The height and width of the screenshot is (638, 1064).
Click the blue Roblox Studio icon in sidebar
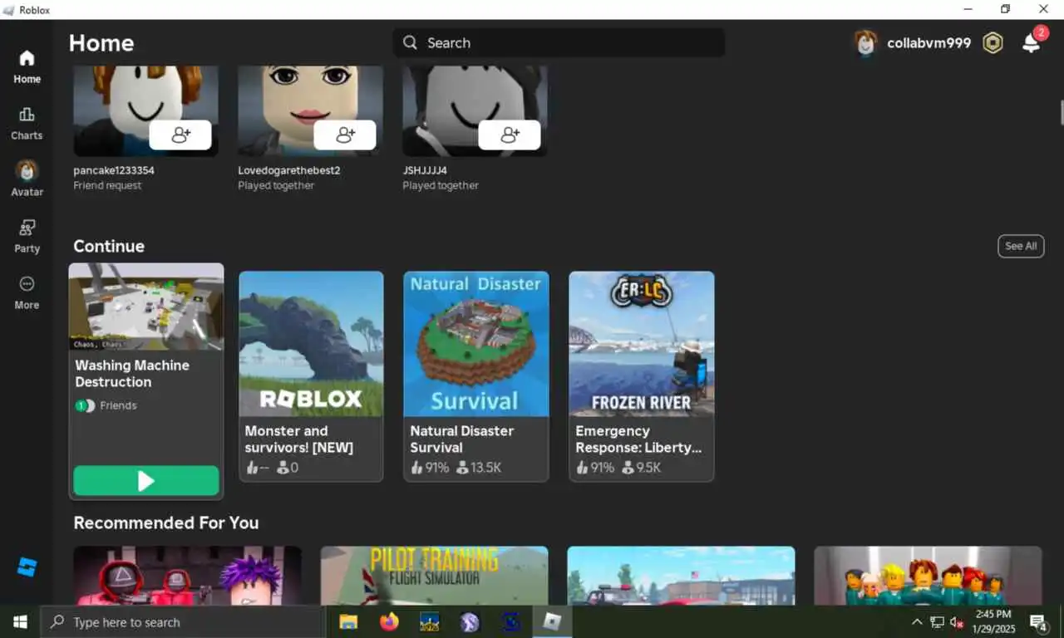[27, 567]
